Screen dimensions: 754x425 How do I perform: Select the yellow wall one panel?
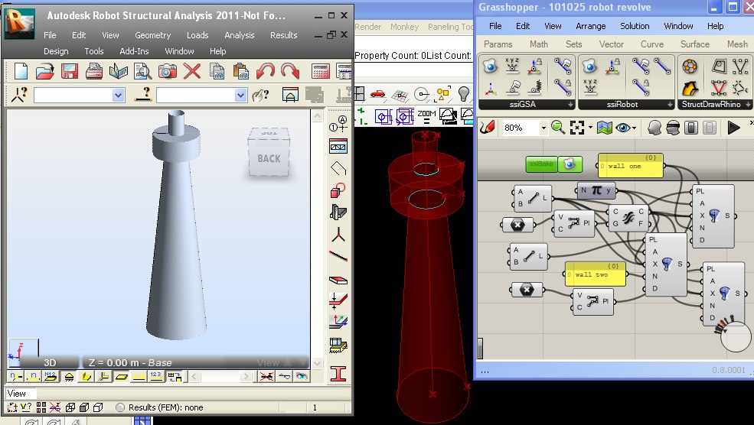tap(631, 166)
